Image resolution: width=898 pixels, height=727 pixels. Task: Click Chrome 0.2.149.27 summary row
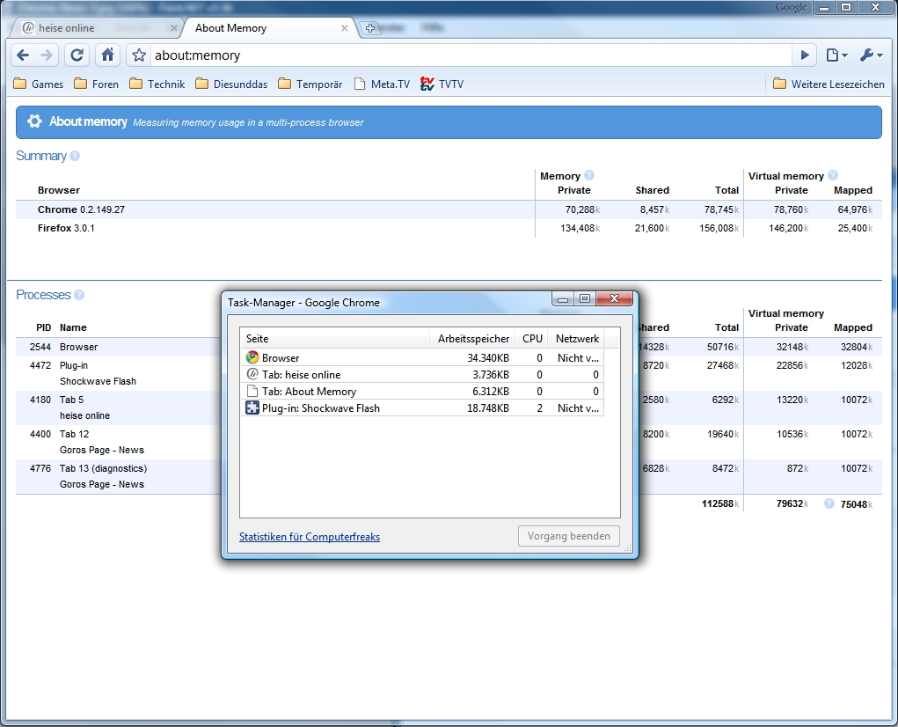449,209
